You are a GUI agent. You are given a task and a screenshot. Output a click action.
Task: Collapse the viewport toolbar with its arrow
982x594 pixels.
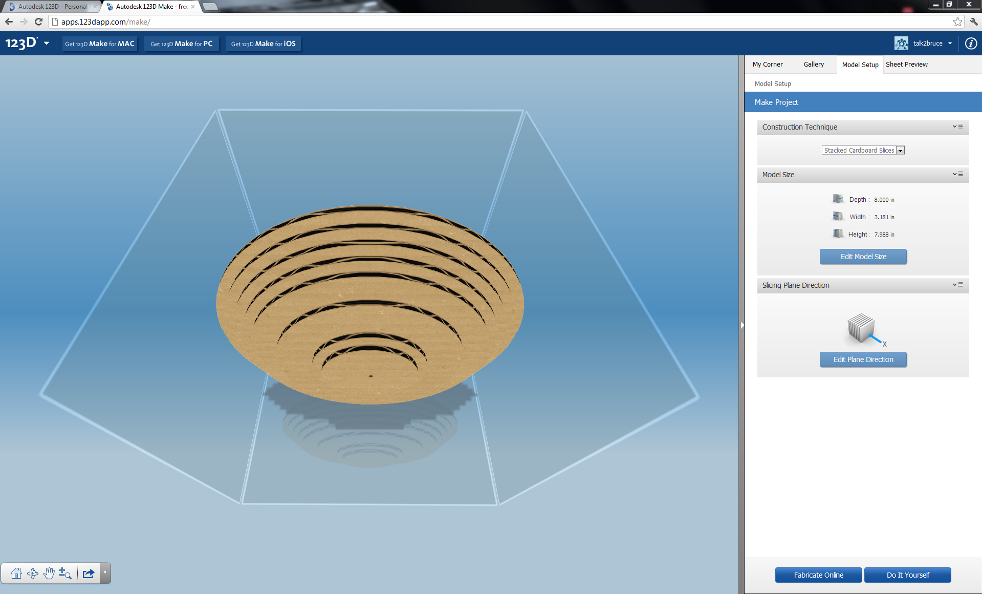(x=105, y=573)
